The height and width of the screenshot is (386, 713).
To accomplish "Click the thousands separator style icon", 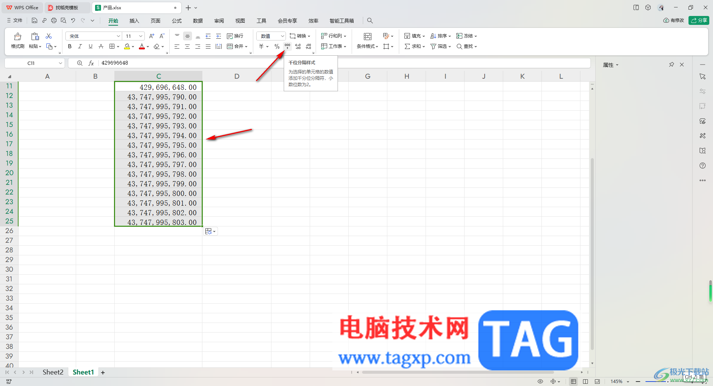I will [x=287, y=46].
